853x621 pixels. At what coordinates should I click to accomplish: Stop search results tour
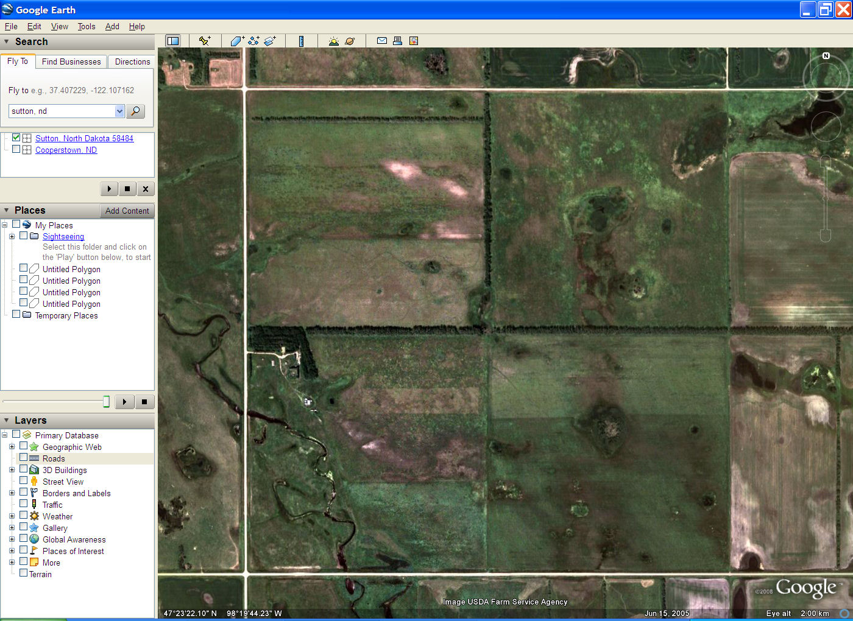127,189
